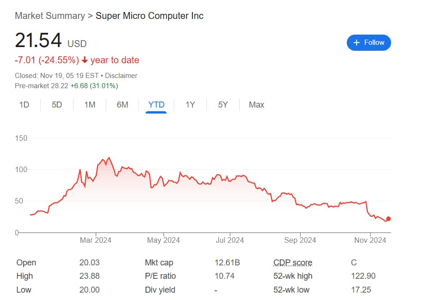Show the Max chart range
The width and height of the screenshot is (423, 300).
point(257,105)
